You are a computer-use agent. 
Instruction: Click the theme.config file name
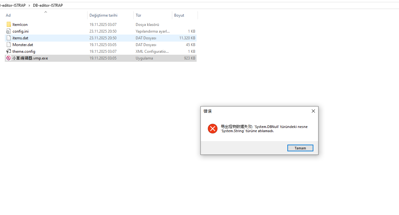pyautogui.click(x=24, y=52)
